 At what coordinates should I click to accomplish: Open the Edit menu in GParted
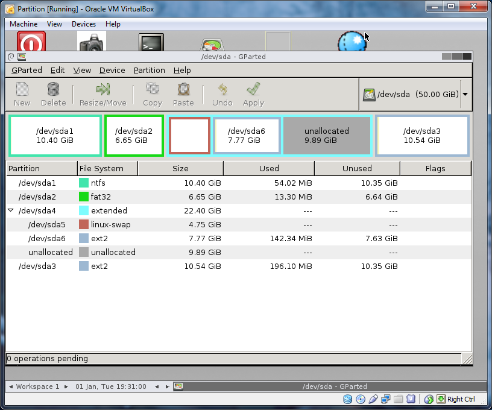pyautogui.click(x=57, y=71)
